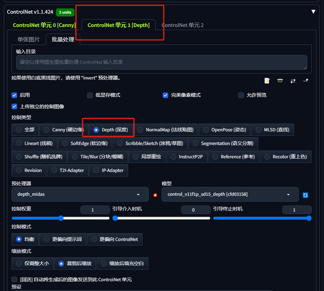Screen dimensions: 324x291
Task: Enable the 回送 auto send image checkbox
Action: 14,280
